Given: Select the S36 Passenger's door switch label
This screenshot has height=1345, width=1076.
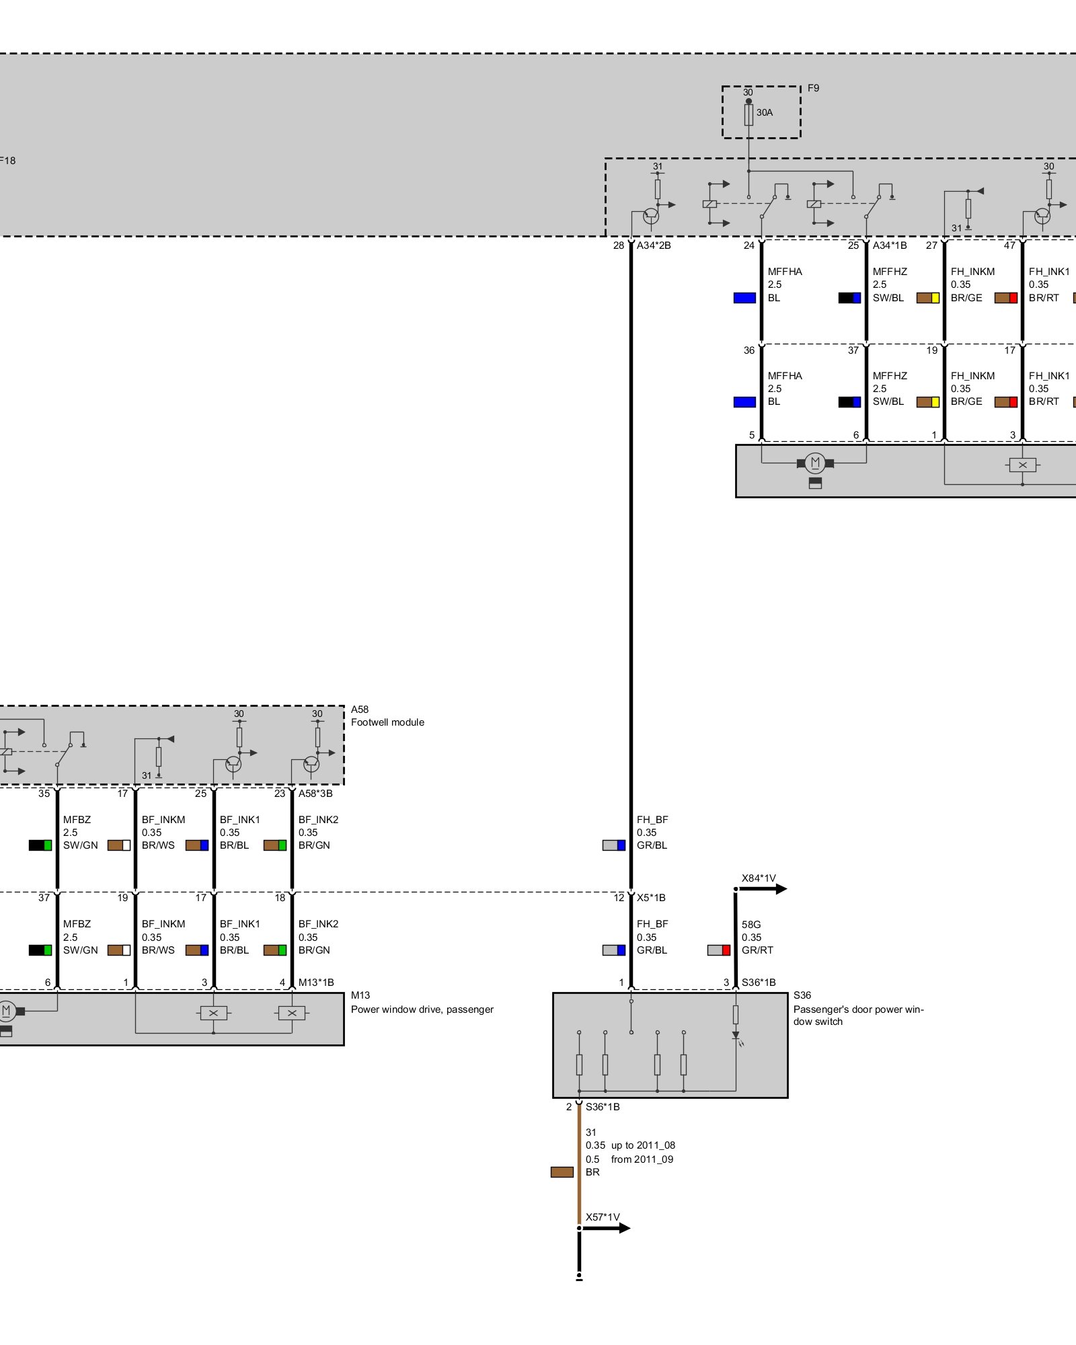Looking at the screenshot, I should point(858,1007).
